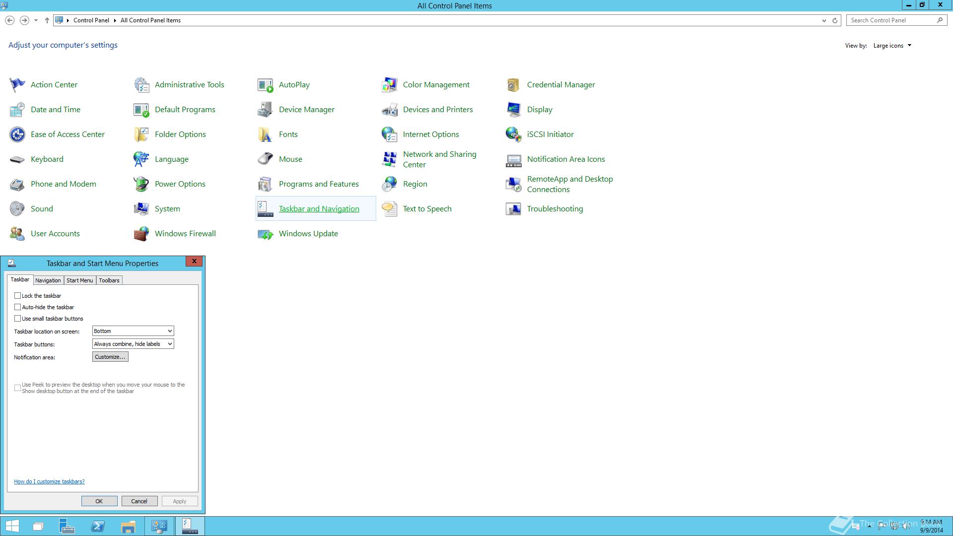Screen dimensions: 953x536
Task: Check Auto-hide the taskbar
Action: tap(18, 307)
